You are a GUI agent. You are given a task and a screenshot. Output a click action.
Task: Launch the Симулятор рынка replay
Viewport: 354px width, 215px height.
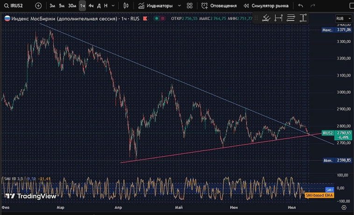266,6
